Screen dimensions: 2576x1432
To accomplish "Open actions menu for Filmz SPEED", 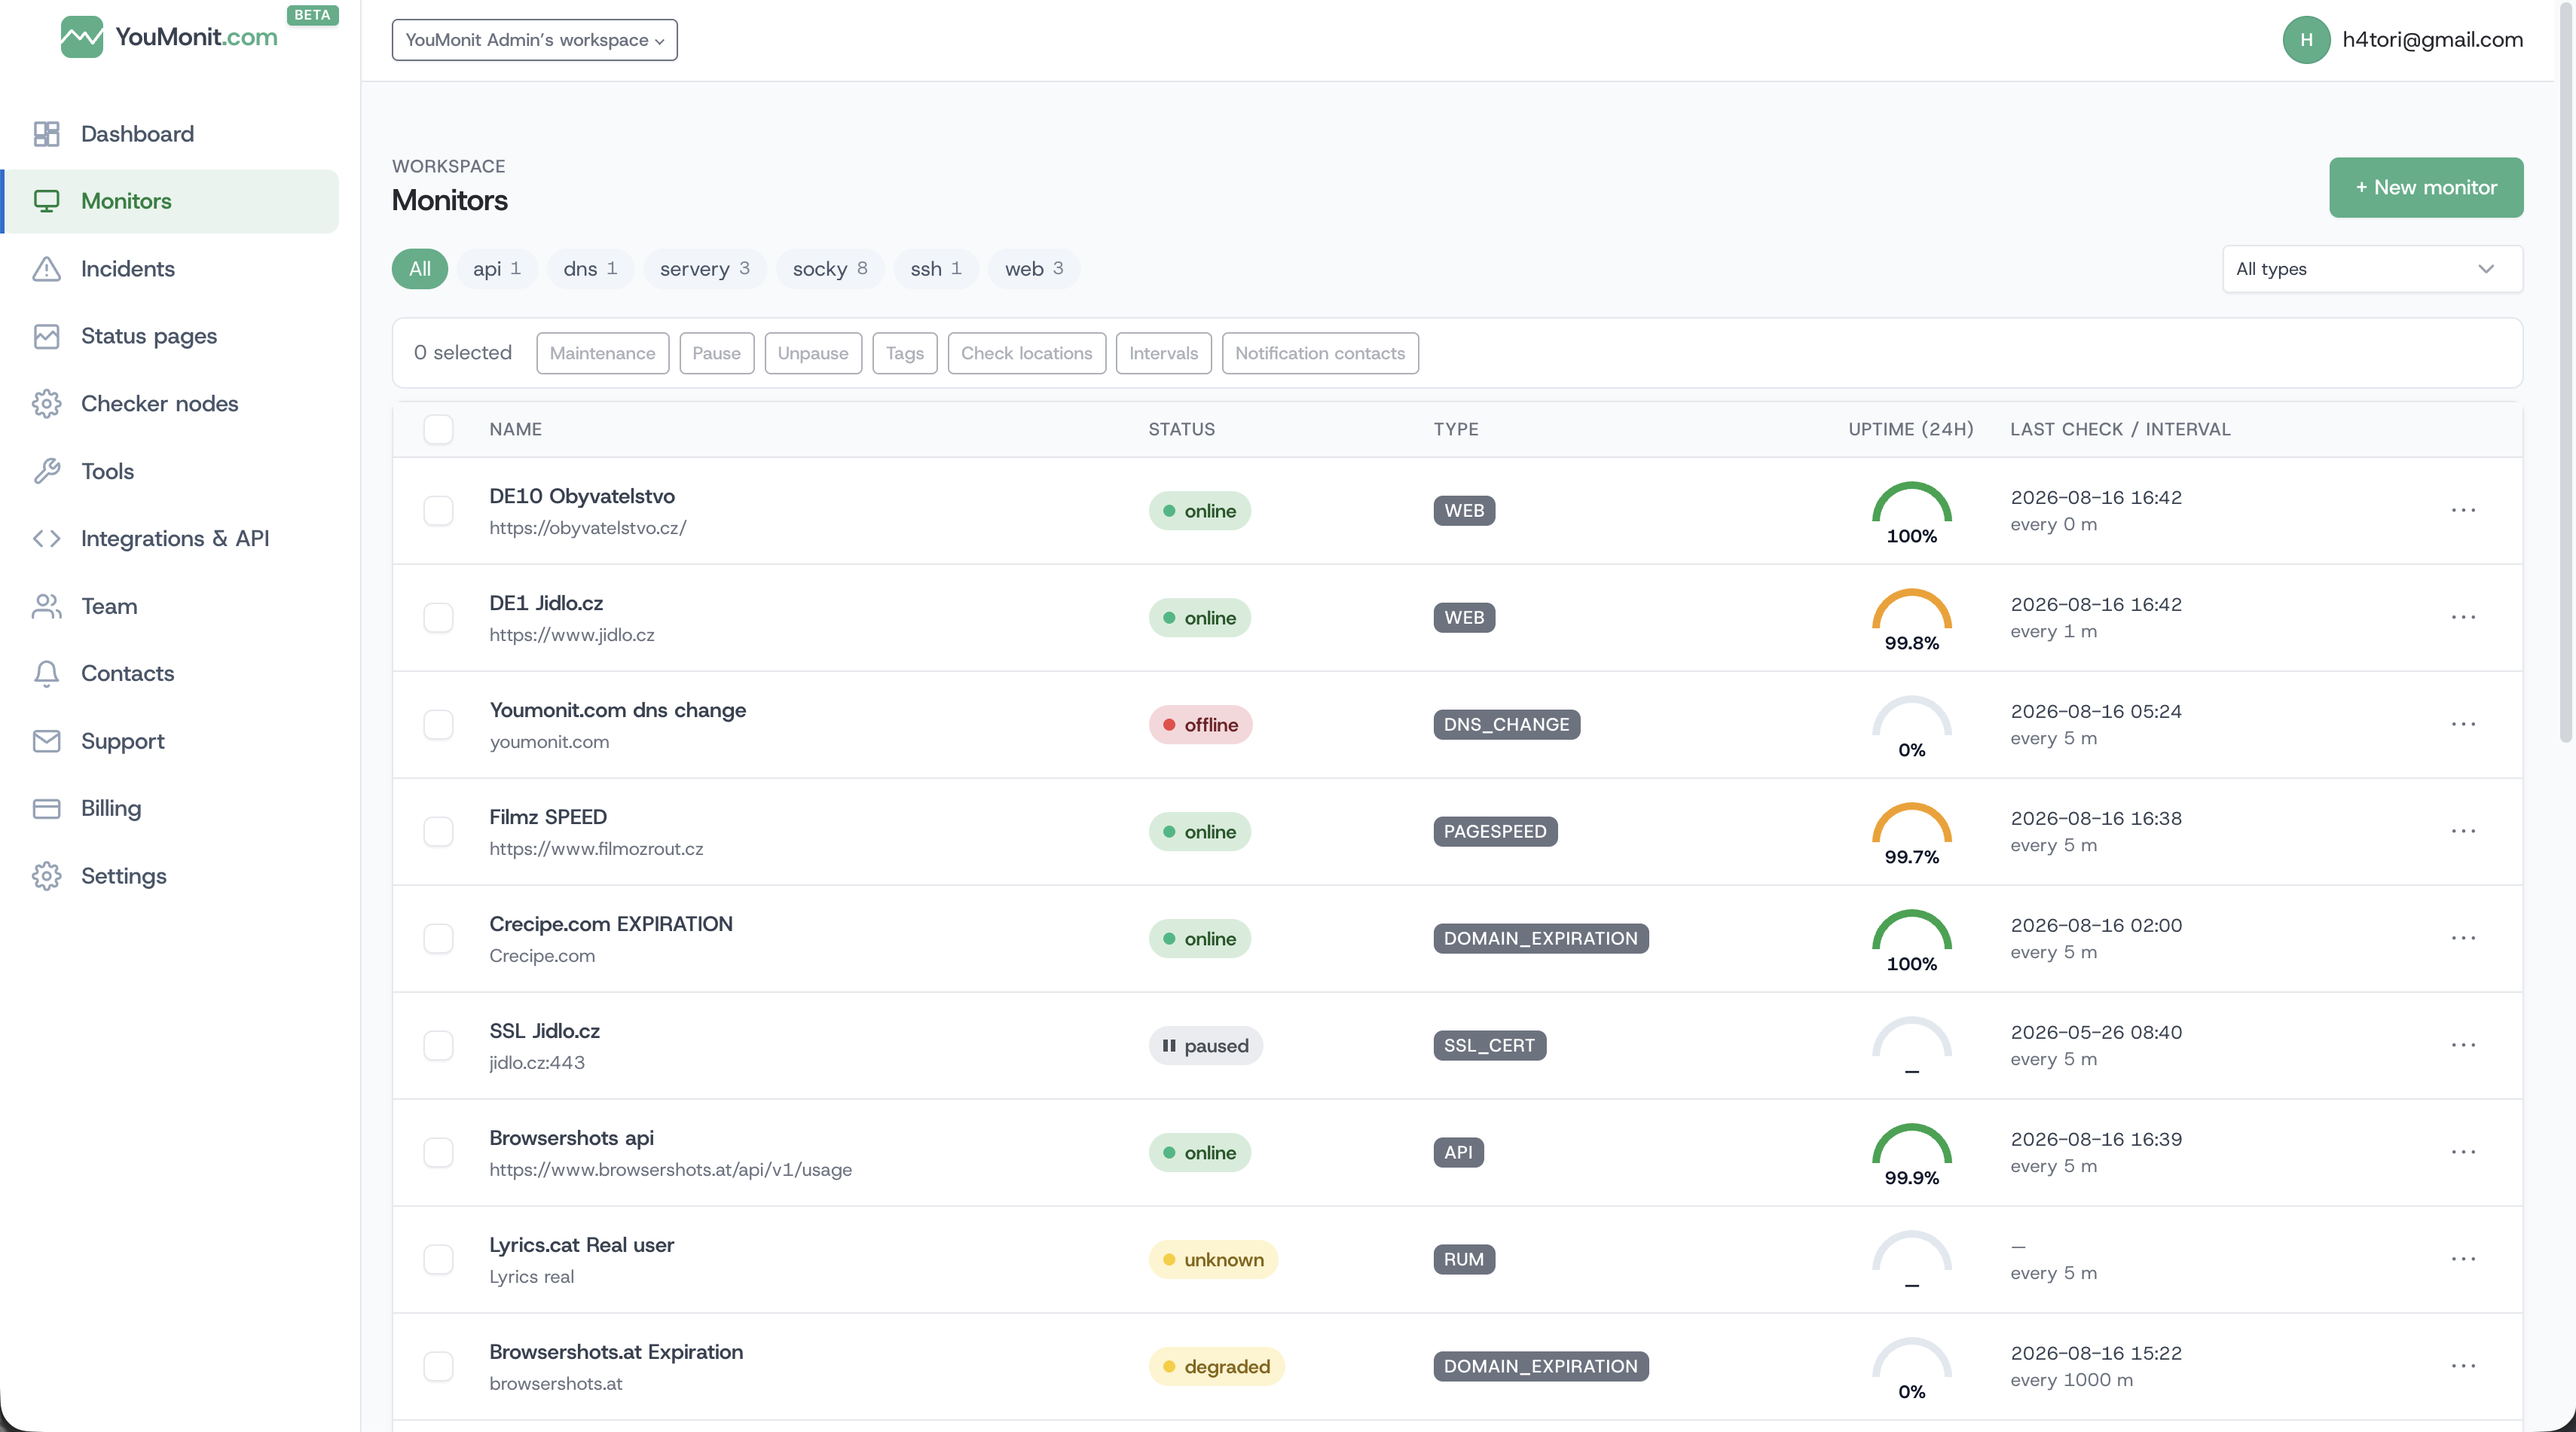I will pyautogui.click(x=2463, y=831).
